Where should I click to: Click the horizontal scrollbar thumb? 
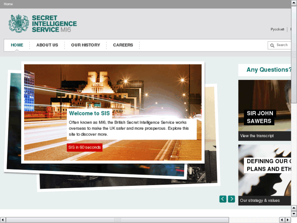pyautogui.click(x=117, y=220)
